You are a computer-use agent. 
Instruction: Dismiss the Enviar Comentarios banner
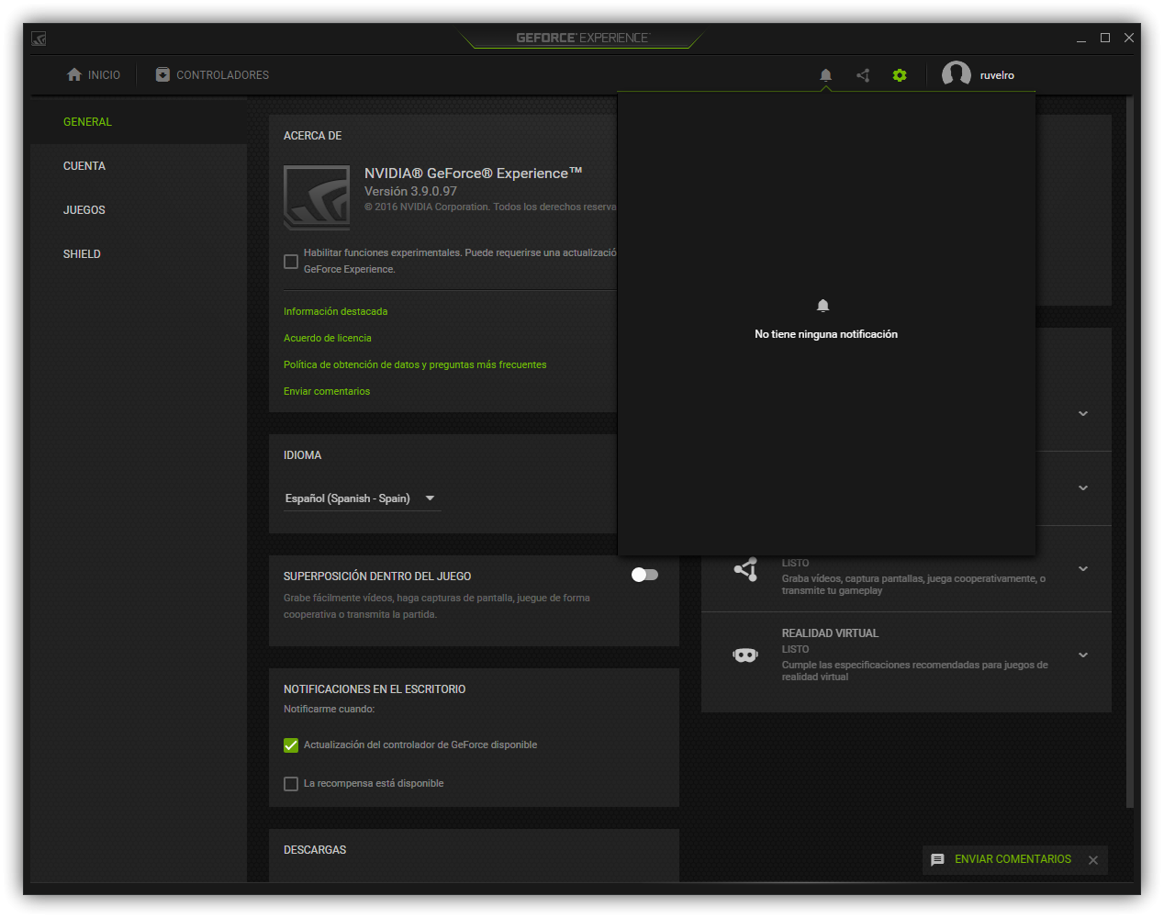pyautogui.click(x=1093, y=860)
